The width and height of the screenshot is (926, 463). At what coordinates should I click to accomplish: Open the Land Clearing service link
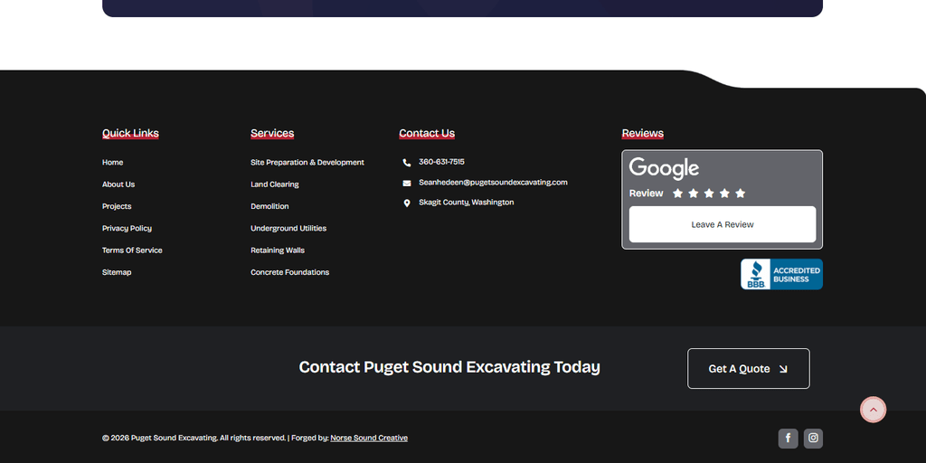(275, 184)
